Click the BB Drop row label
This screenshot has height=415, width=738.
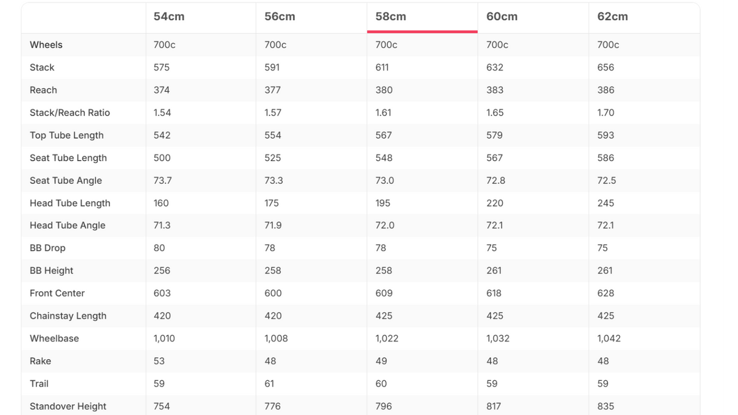pyautogui.click(x=47, y=248)
